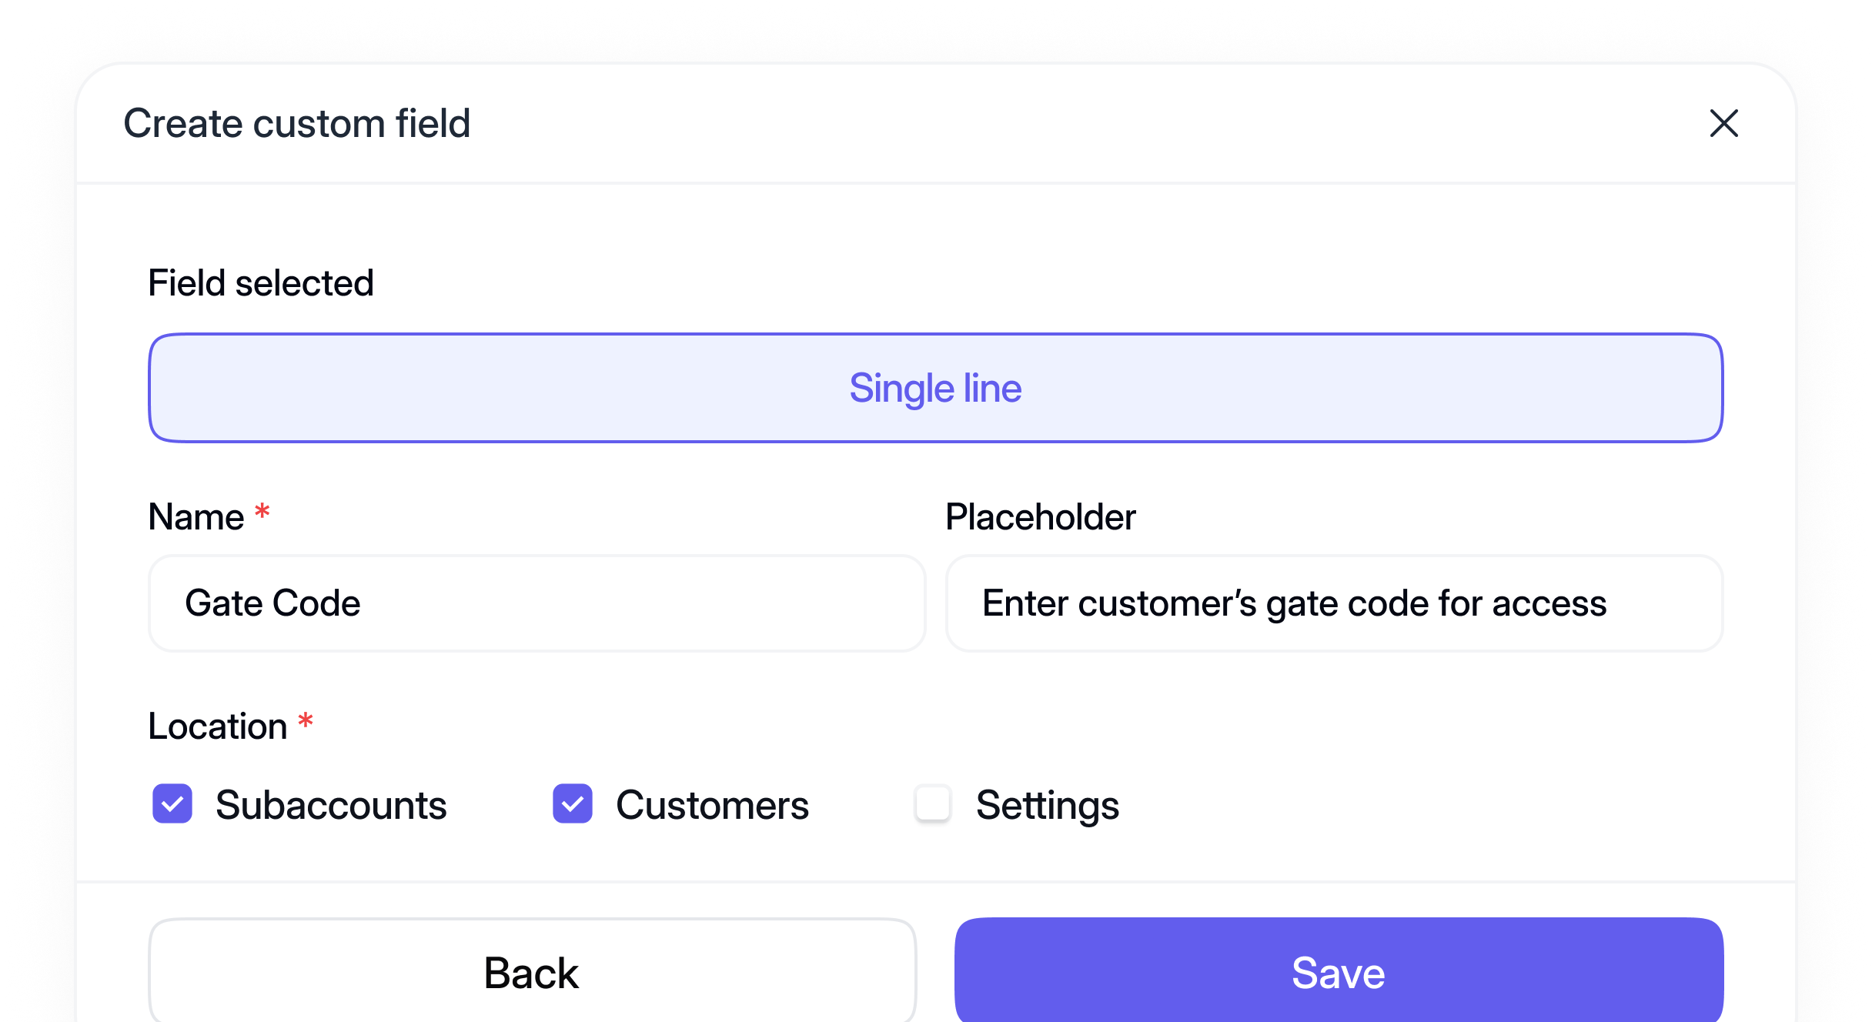Click the Create custom field title
Viewport: 1872px width, 1022px height.
coord(297,123)
